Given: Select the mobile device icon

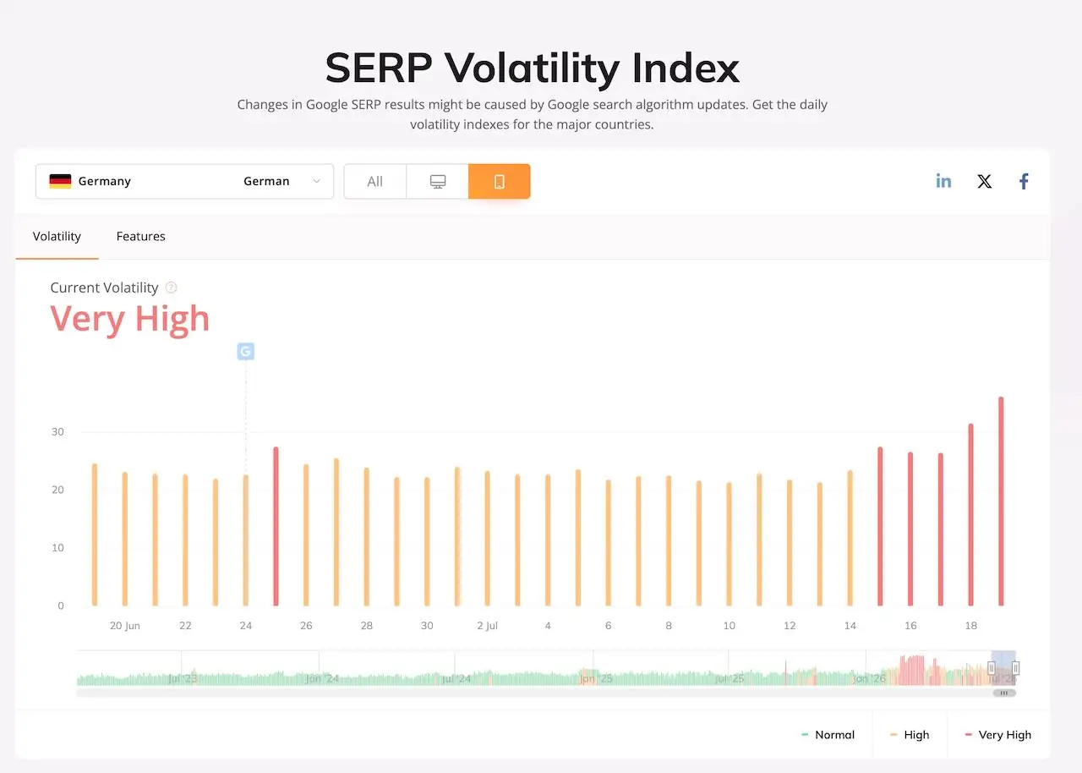Looking at the screenshot, I should (x=500, y=181).
